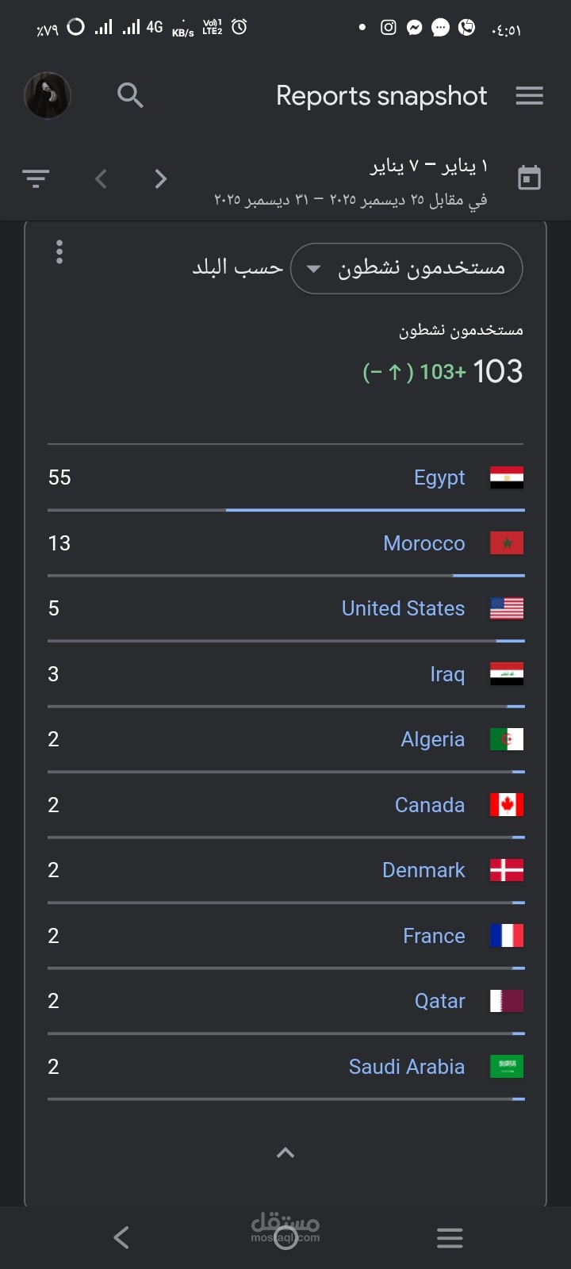Go to next date period arrow
The image size is (571, 1269).
tap(161, 178)
